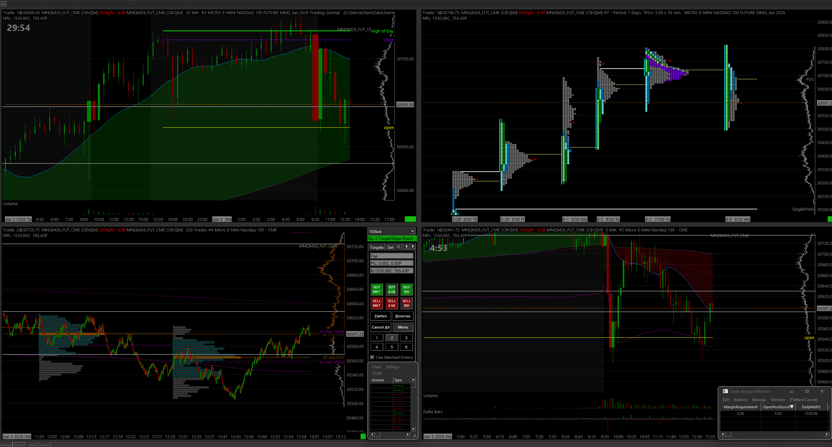
Task: Select order quantity 2
Action: [392, 338]
